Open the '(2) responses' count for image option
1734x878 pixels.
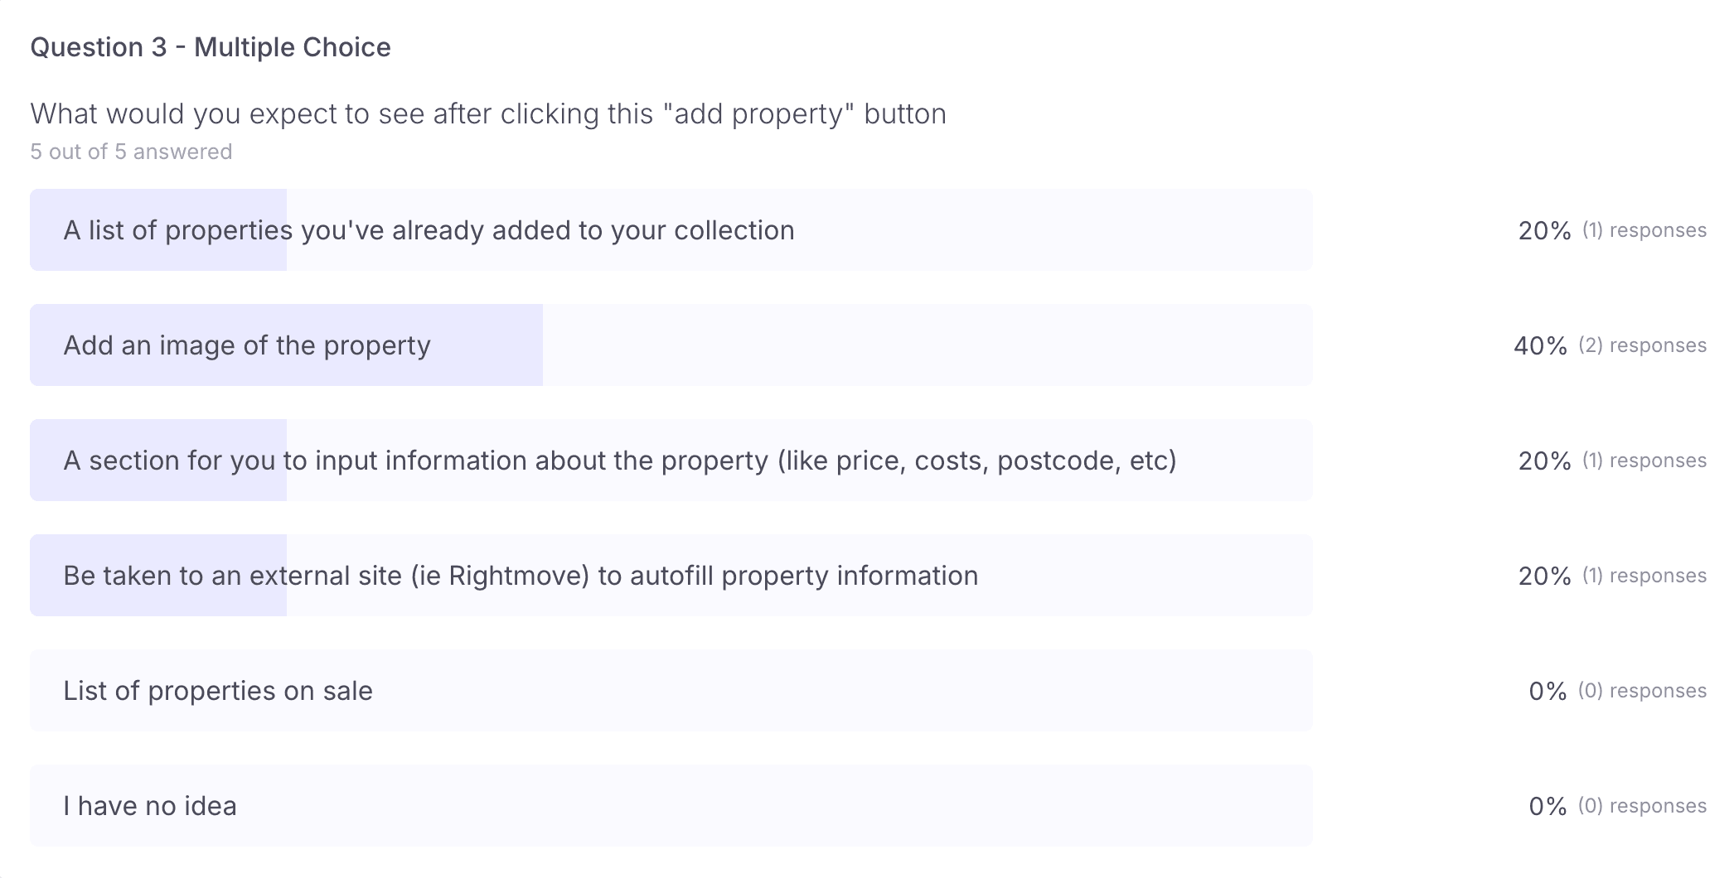coord(1642,345)
